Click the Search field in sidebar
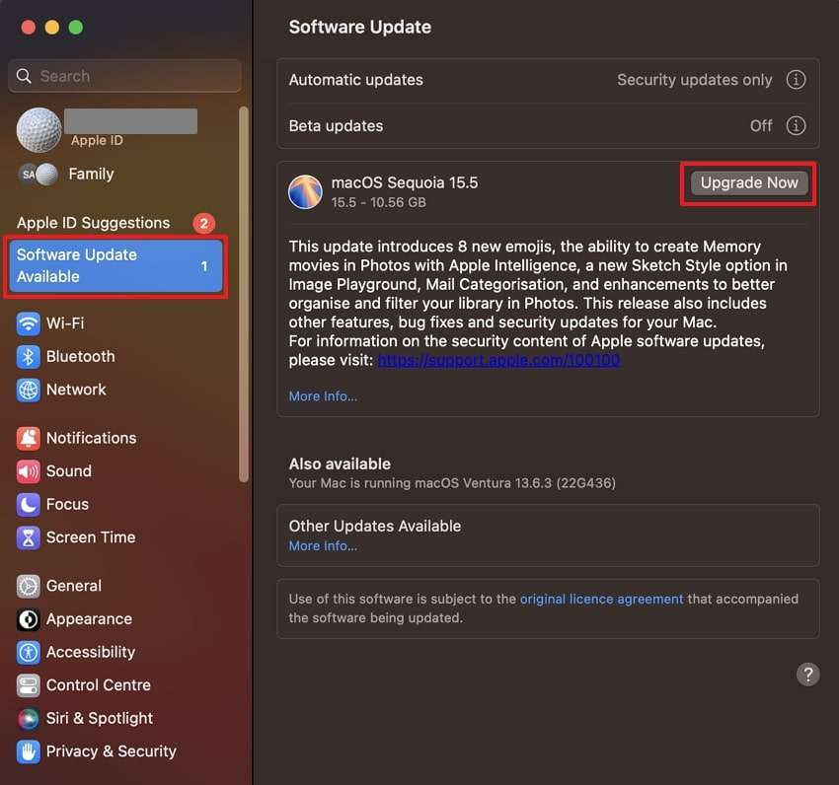Screen dimensions: 839x785 click(124, 76)
